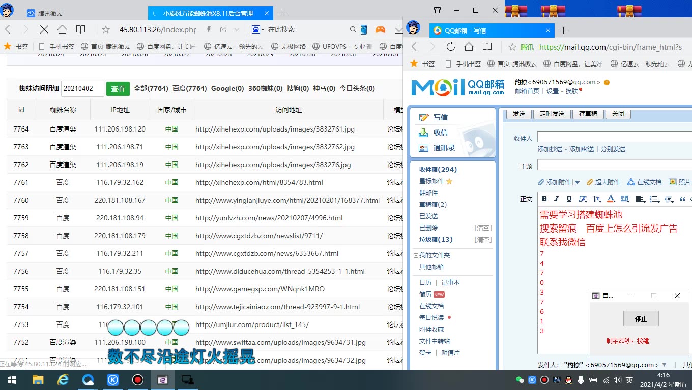Click the 添加密送 link
The height and width of the screenshot is (390, 692).
[x=582, y=149]
